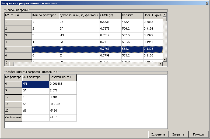
Task: Click MN cell in iterations list
Action: pos(79,36)
